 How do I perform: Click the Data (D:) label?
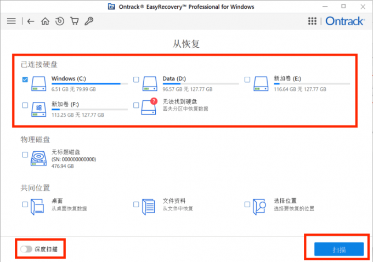pos(174,78)
